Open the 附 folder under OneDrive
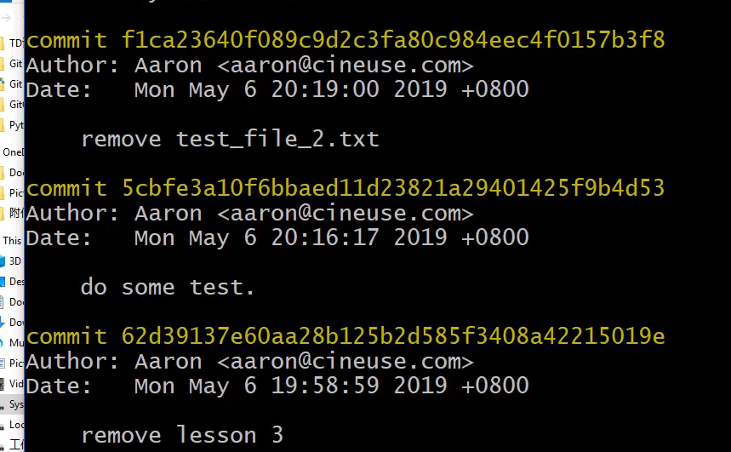 14,213
